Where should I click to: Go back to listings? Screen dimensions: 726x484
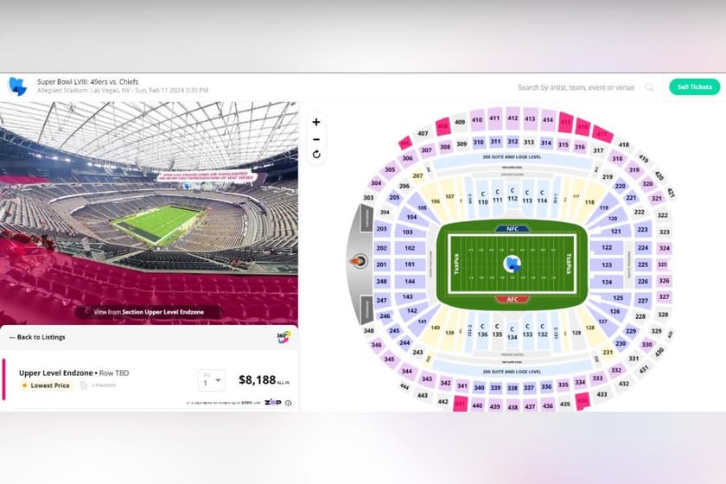point(37,337)
